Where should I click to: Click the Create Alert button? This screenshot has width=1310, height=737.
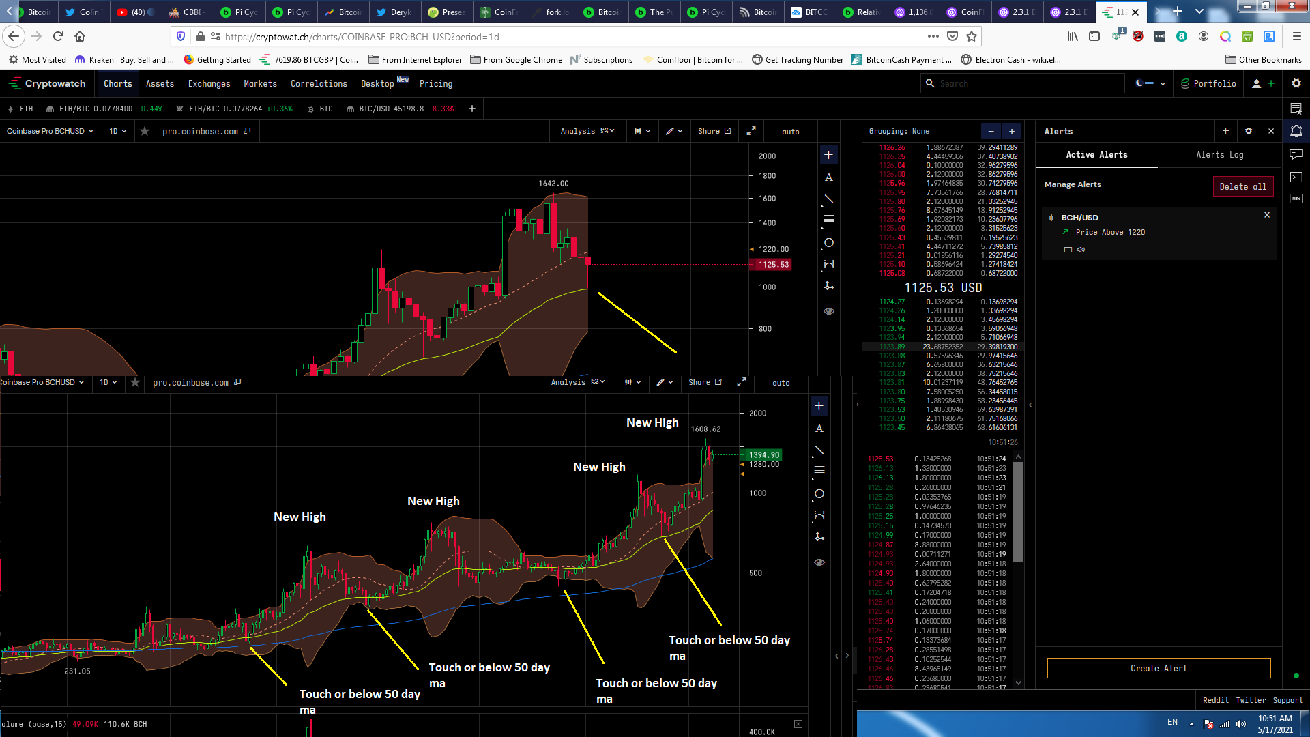(x=1159, y=668)
